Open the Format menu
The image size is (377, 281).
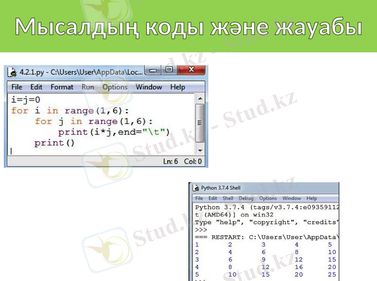coord(62,87)
